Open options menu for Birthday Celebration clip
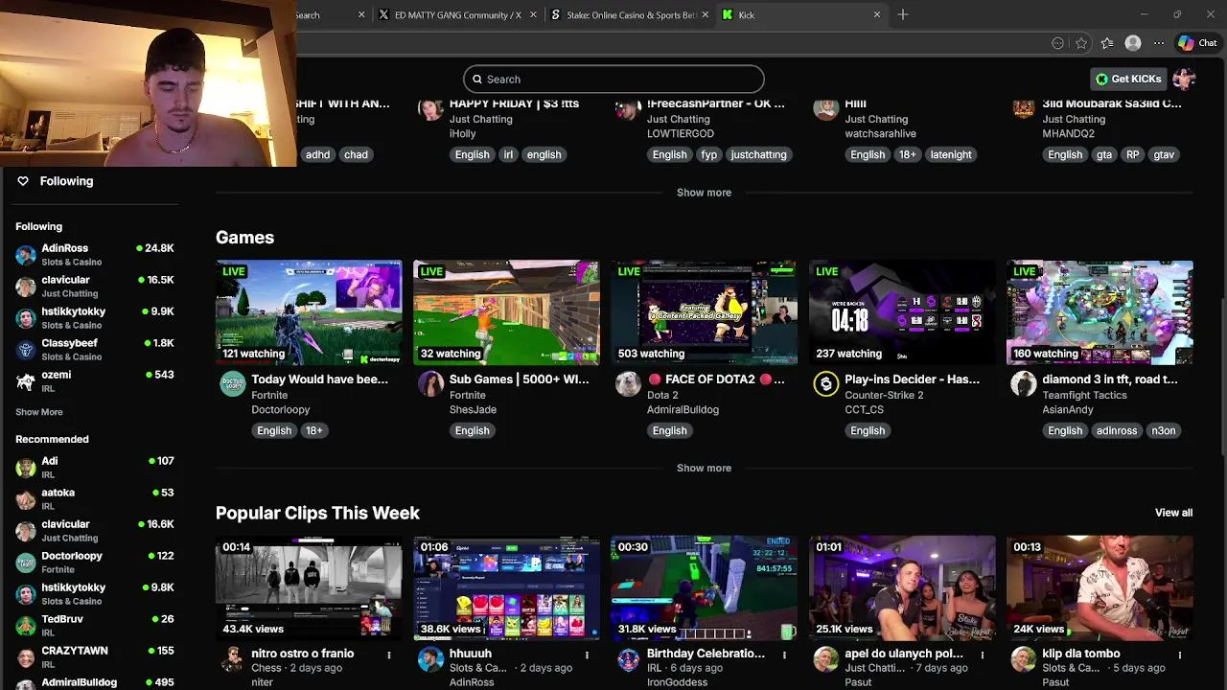 [x=784, y=655]
